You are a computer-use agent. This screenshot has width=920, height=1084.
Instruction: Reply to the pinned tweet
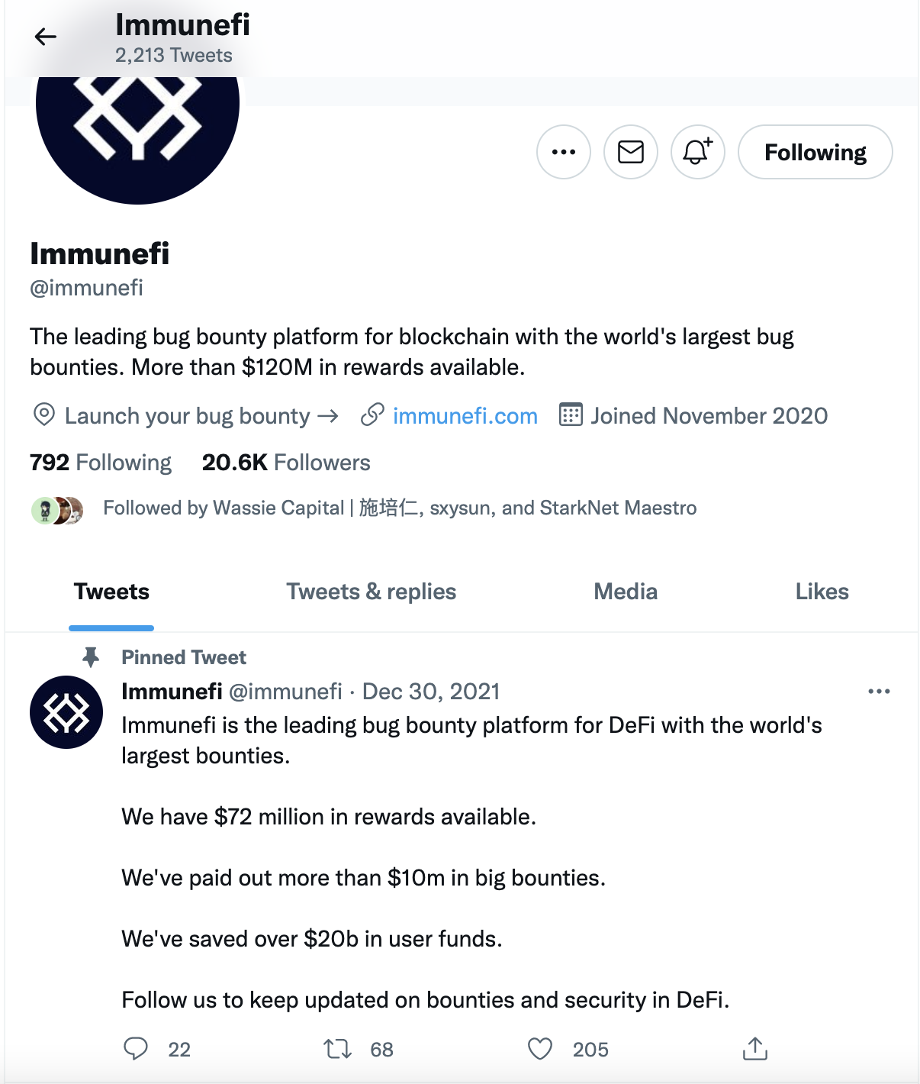click(136, 1049)
